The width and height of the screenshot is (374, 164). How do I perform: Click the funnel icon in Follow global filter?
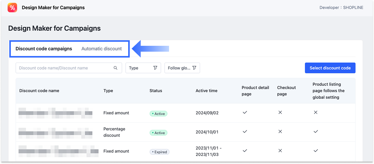click(194, 68)
